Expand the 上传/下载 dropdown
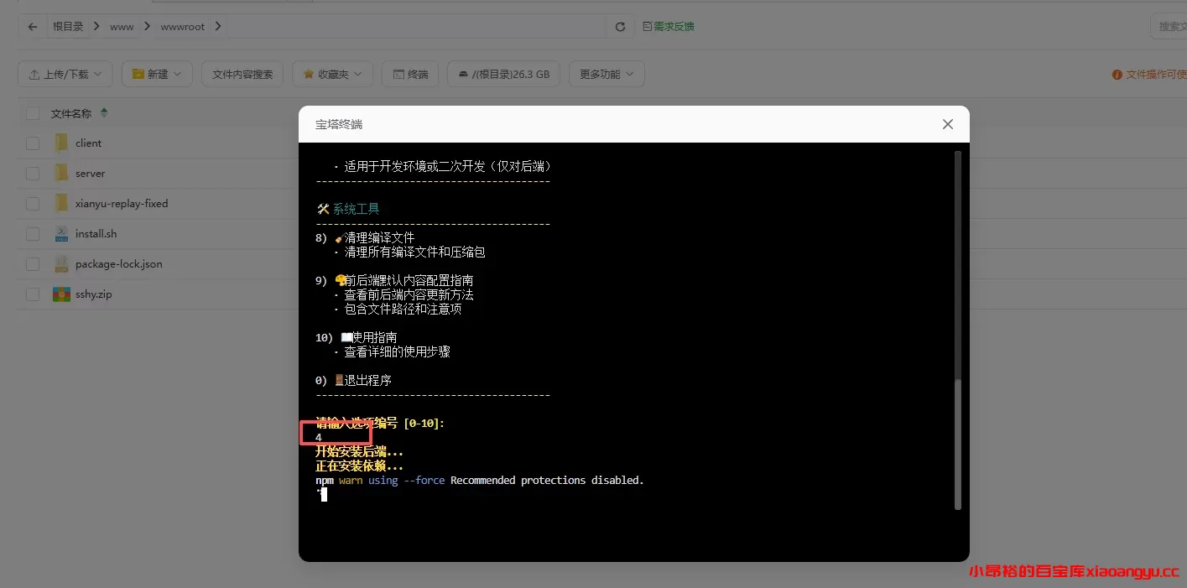The image size is (1187, 588). click(65, 74)
